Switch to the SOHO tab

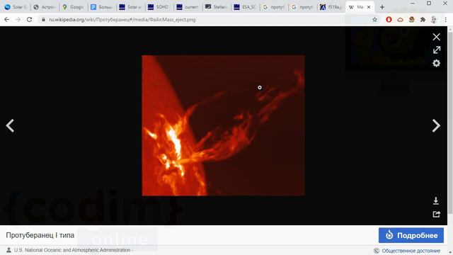[159, 7]
